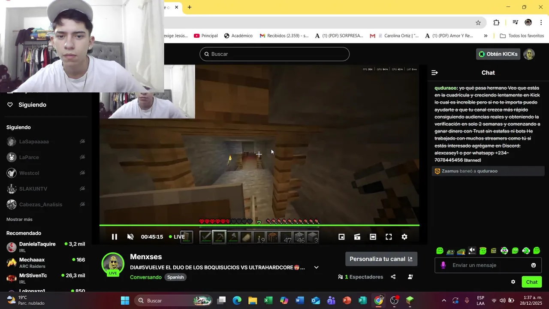549x309 pixels.
Task: Focus the Kick Buscar search box
Action: pyautogui.click(x=274, y=54)
